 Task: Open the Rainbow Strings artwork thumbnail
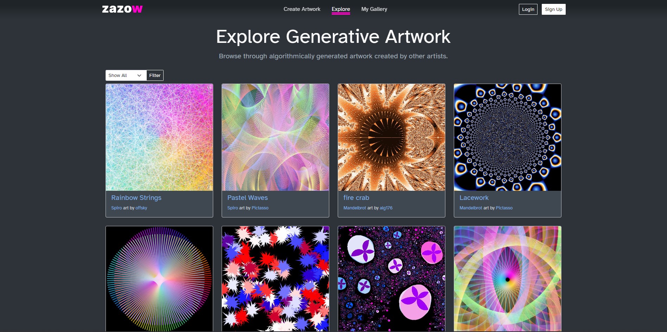coord(159,137)
